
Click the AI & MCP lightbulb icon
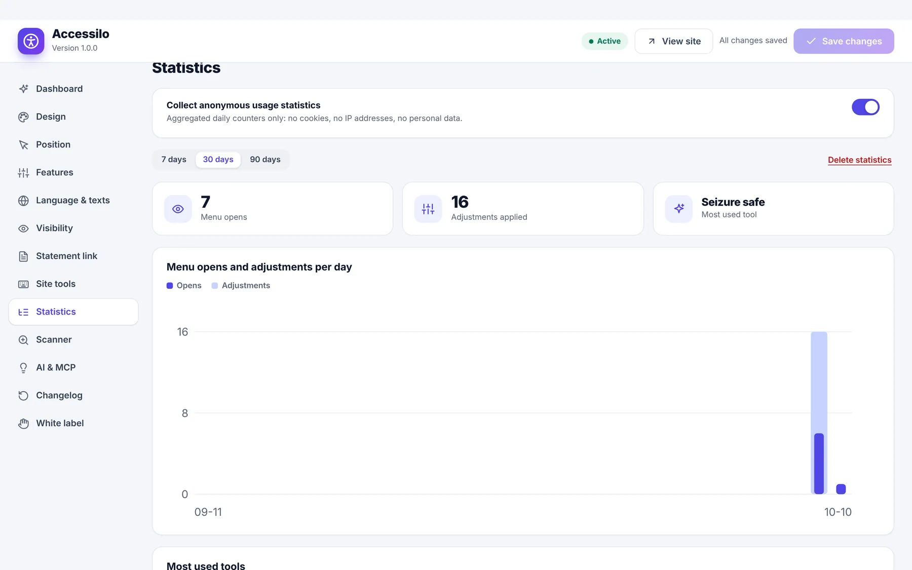23,367
